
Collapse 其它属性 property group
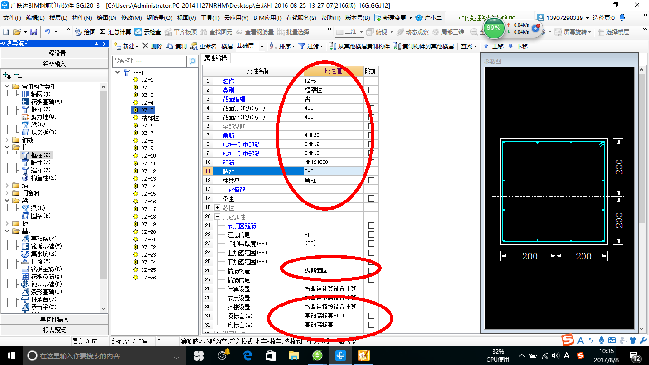(218, 217)
